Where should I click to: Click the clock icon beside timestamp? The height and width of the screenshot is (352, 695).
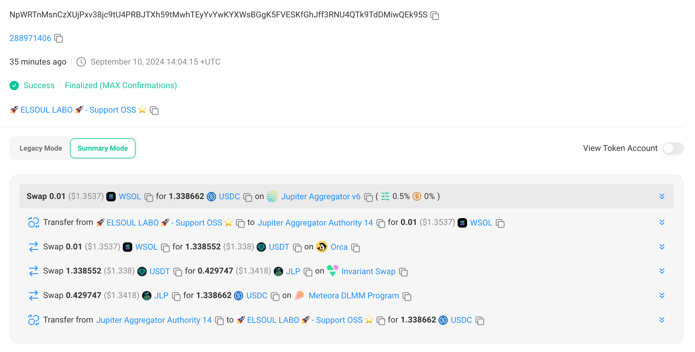tap(81, 62)
